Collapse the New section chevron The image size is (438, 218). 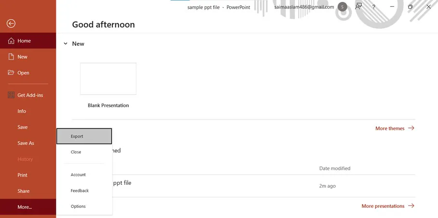[66, 44]
